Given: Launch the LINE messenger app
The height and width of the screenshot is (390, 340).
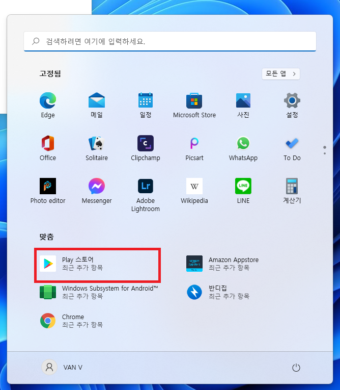Looking at the screenshot, I should (x=243, y=191).
